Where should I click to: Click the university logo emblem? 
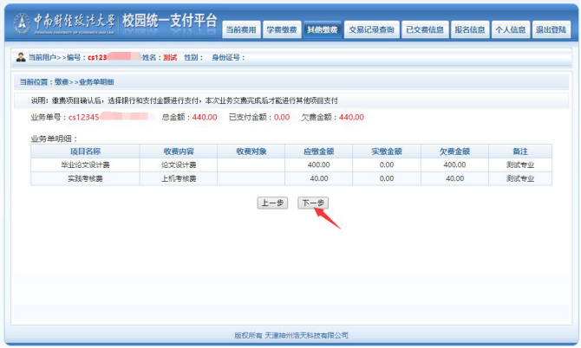coord(22,23)
